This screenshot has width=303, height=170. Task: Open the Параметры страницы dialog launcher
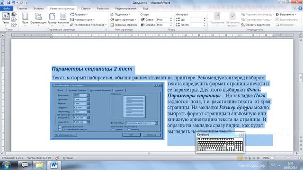pos(106,30)
